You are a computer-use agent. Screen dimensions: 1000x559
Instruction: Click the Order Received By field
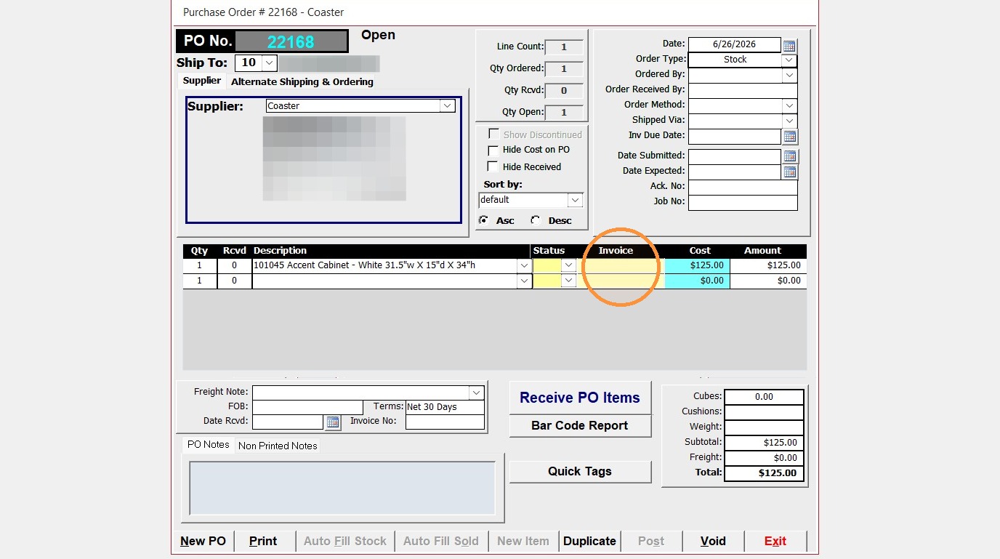click(743, 90)
